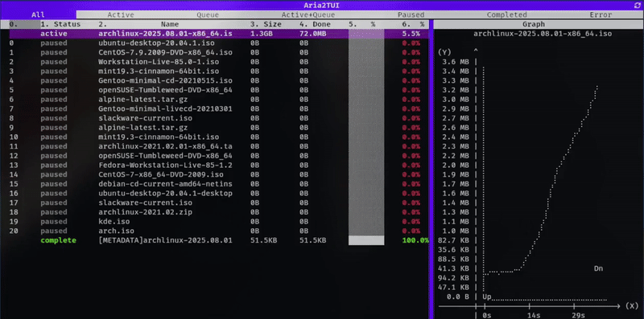
Task: Select row 10 mint19.3-cinnamon-64bit.iso
Action: pos(218,137)
